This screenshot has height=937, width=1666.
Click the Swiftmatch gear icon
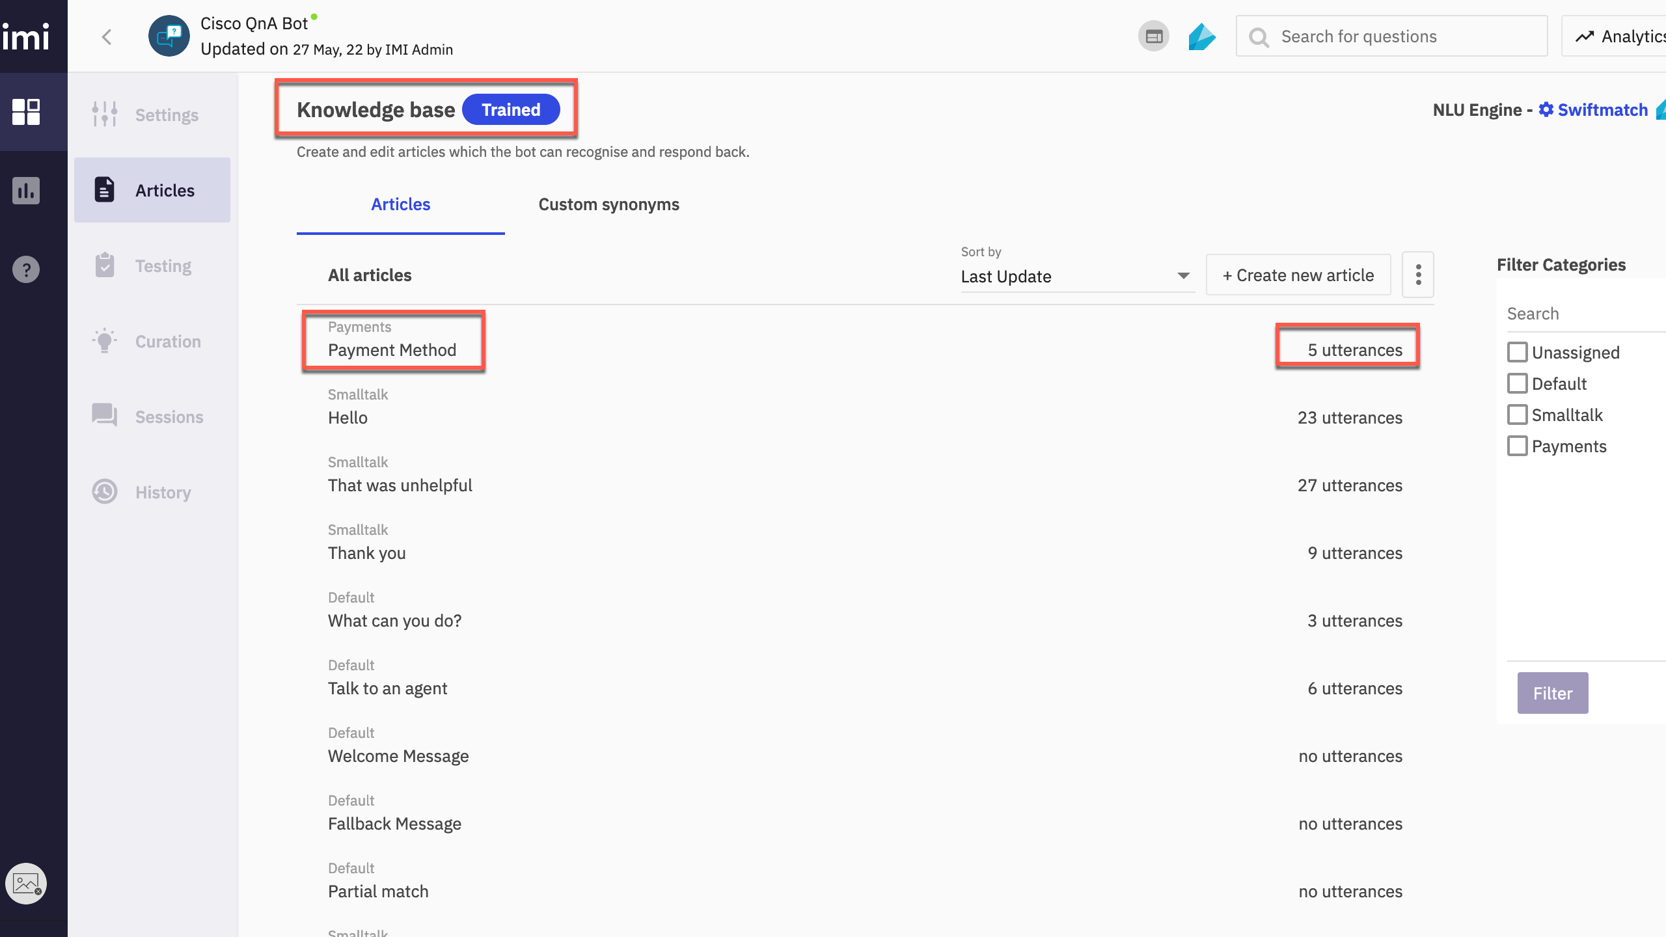[x=1546, y=109]
